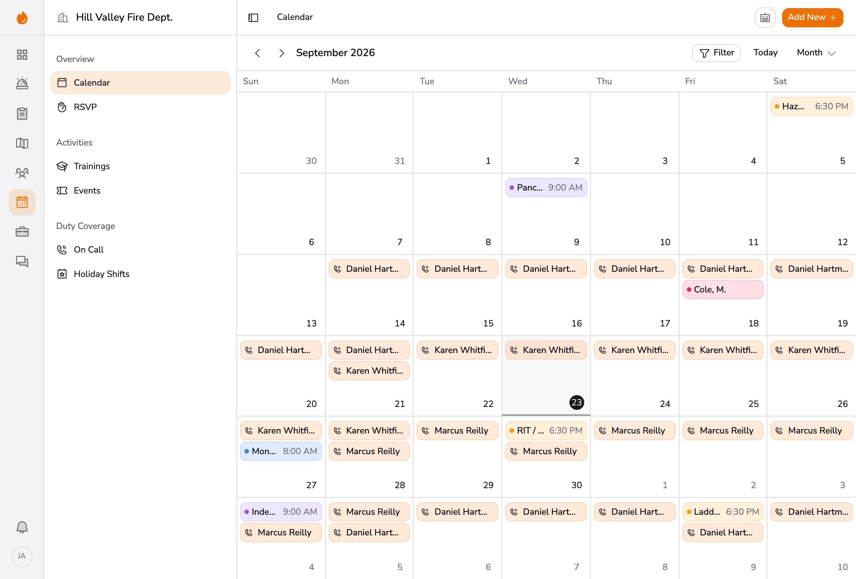Open Daniel Hartm shift on Sept 19

811,269
